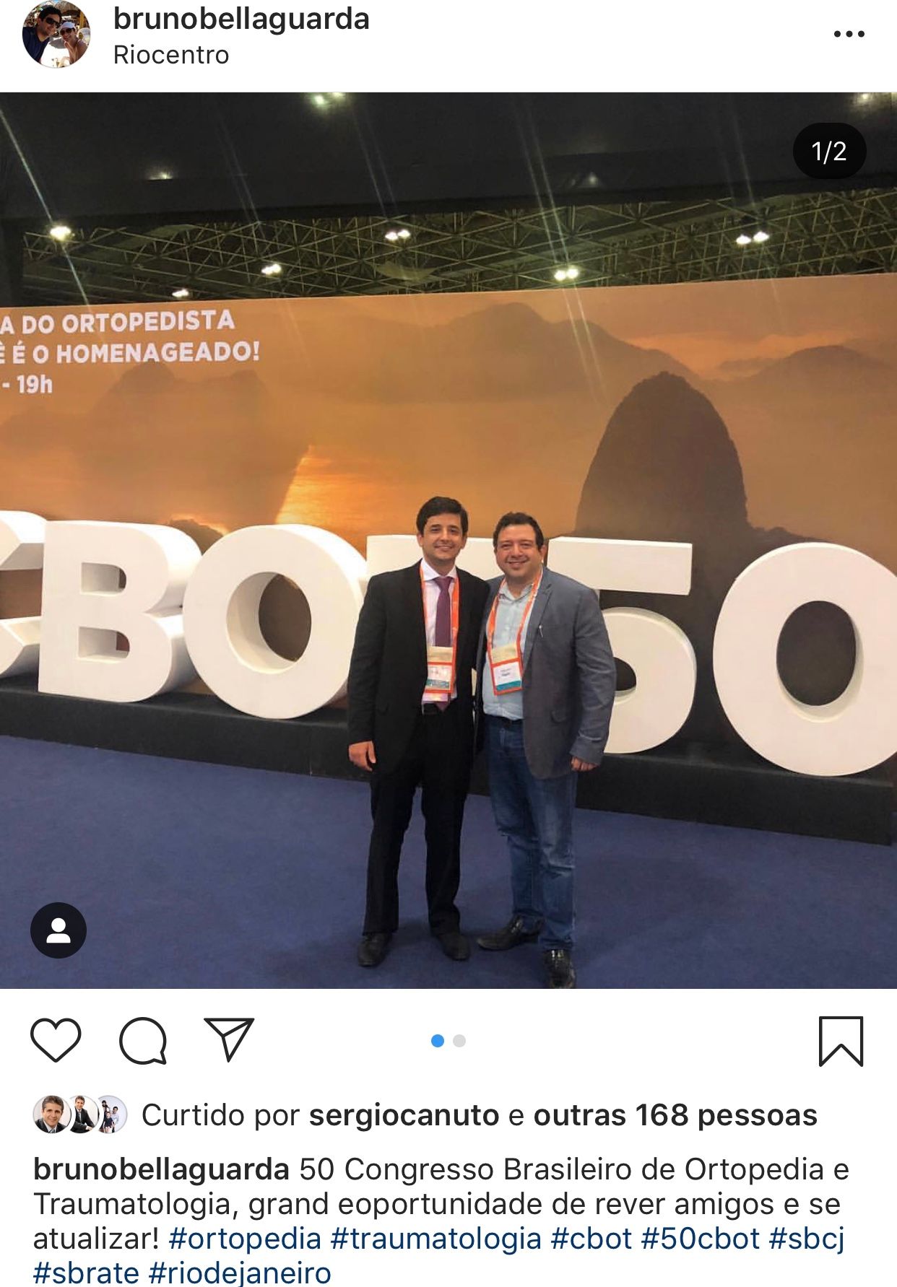897x1287 pixels.
Task: Show tagged people via the person icon
Action: click(58, 930)
